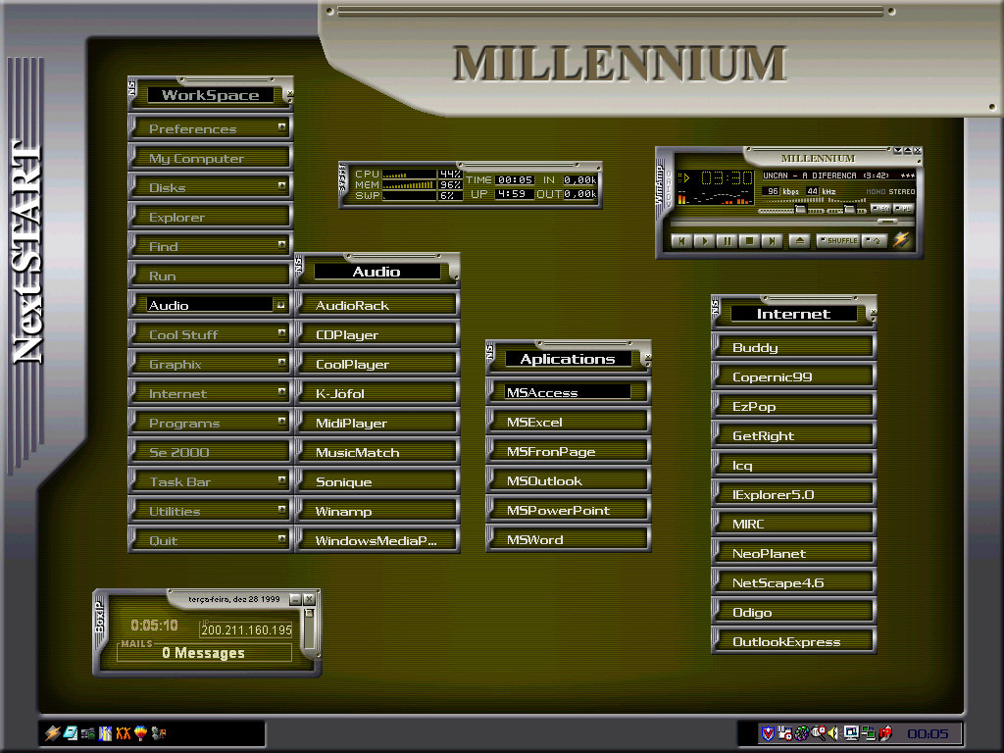Screen dimensions: 1004x753
Task: Click orange KK icon in quick launch
Action: point(124,733)
